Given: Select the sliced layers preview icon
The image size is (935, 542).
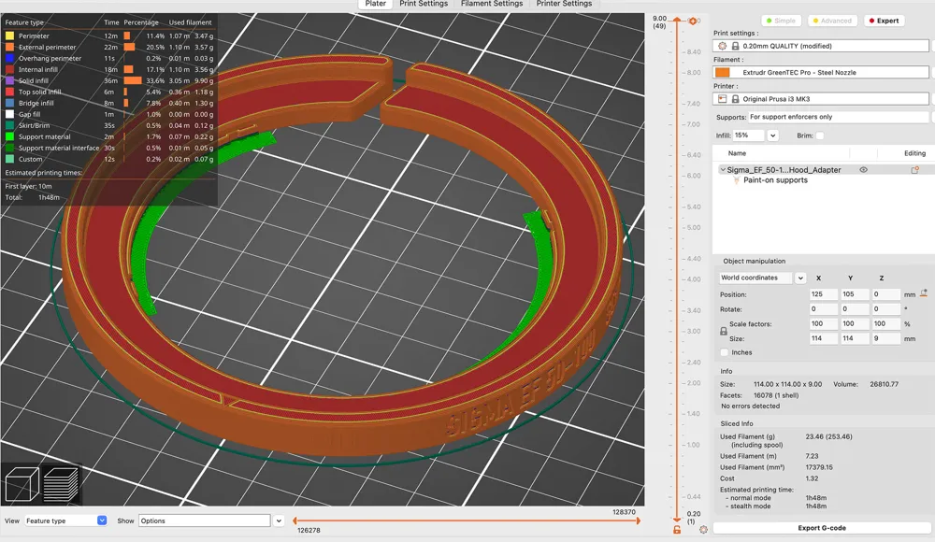Looking at the screenshot, I should point(61,483).
